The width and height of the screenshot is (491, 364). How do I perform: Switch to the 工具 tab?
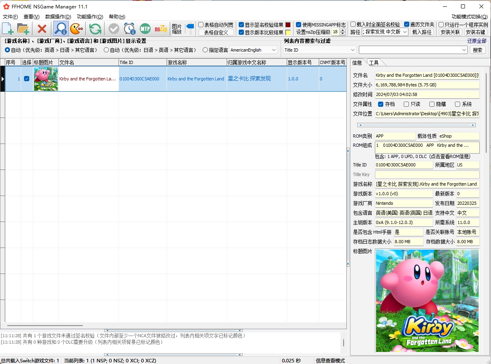click(x=374, y=63)
